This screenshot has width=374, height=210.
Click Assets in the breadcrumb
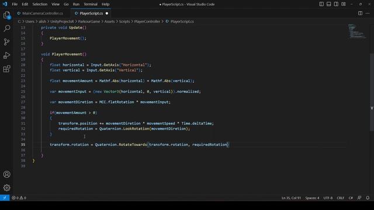[x=109, y=22]
